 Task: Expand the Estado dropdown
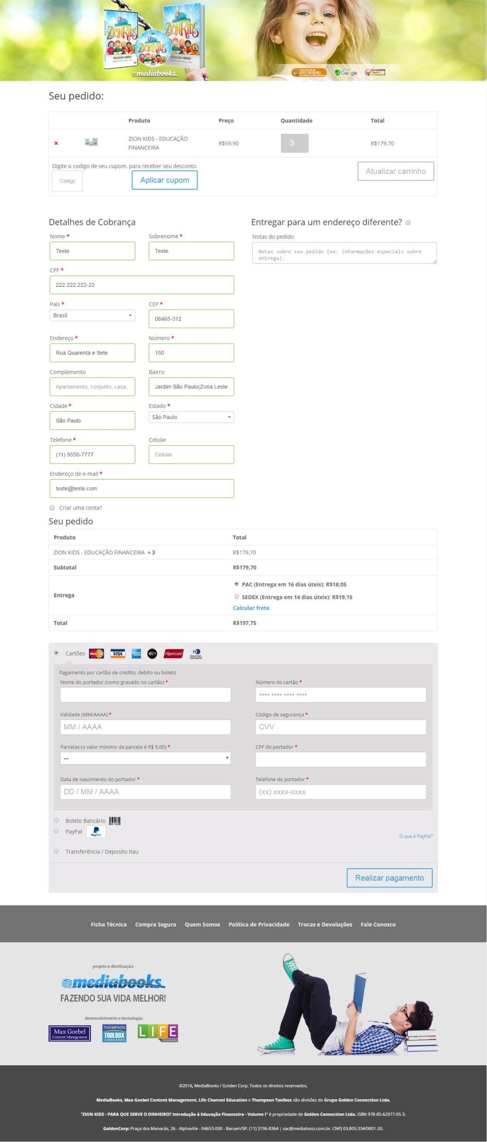[x=191, y=417]
